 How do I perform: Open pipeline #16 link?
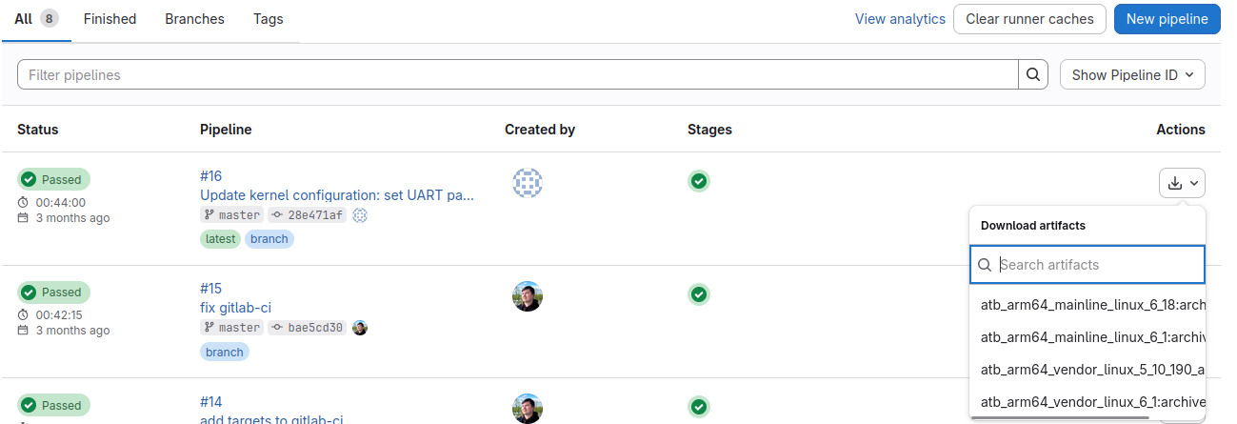pyautogui.click(x=210, y=176)
